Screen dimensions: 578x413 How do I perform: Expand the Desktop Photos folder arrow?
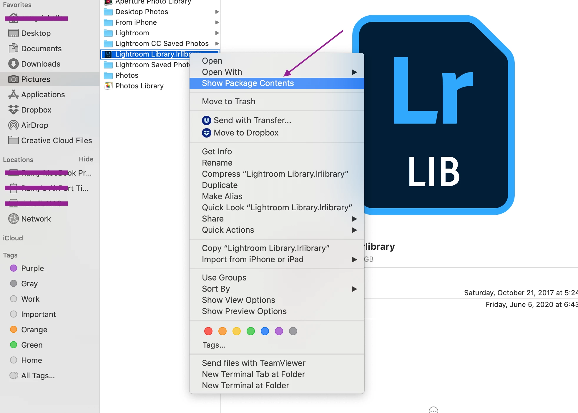(217, 12)
